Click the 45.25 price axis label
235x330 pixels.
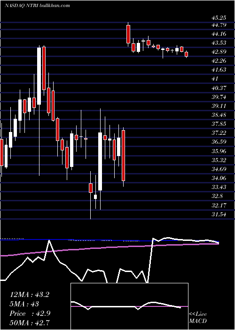click(x=219, y=17)
